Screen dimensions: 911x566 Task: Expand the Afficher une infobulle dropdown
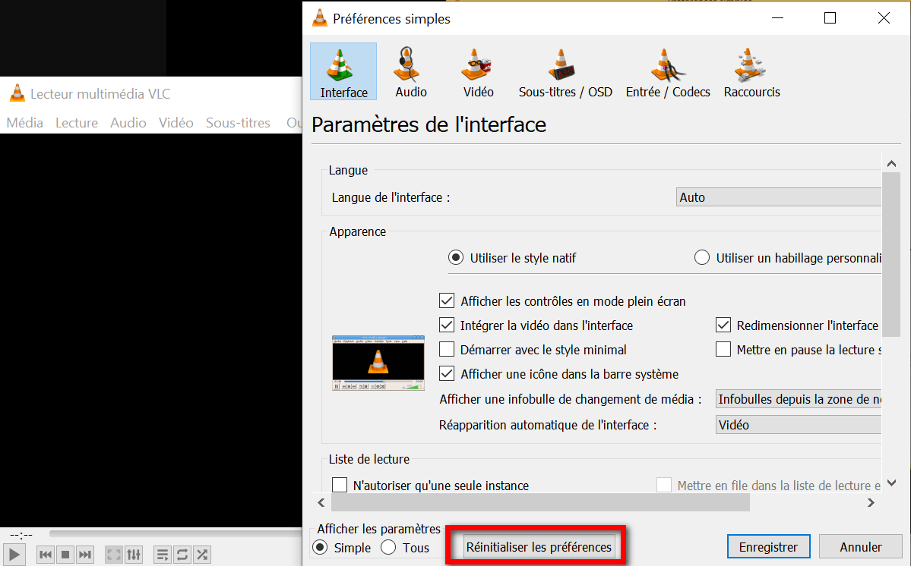coord(799,399)
